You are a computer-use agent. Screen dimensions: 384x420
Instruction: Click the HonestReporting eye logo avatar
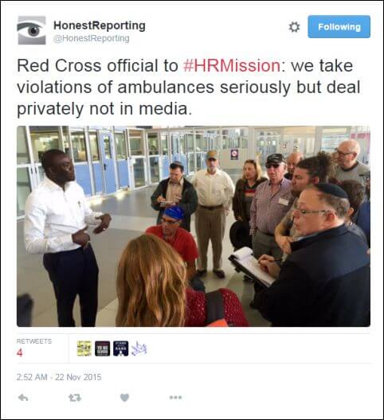(32, 30)
